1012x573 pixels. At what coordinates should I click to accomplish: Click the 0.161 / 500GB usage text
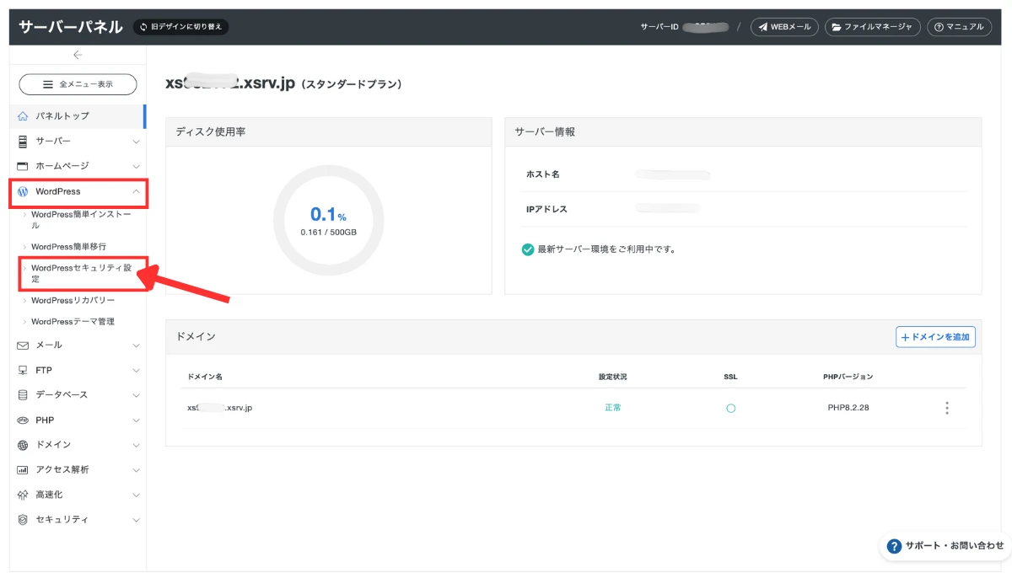tap(329, 231)
